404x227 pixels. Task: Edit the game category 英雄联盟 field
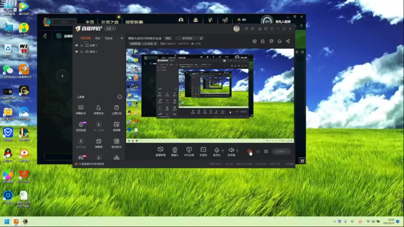click(x=143, y=44)
